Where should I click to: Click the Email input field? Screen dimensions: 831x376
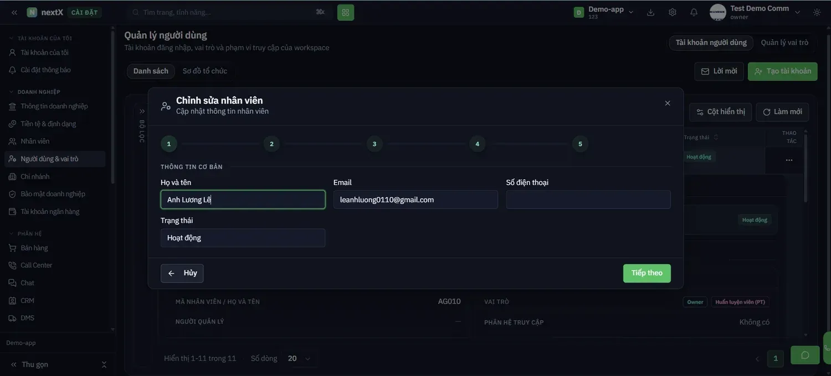[416, 200]
